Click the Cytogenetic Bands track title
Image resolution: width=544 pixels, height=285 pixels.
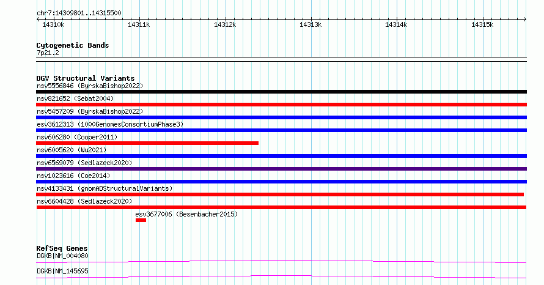pyautogui.click(x=73, y=45)
